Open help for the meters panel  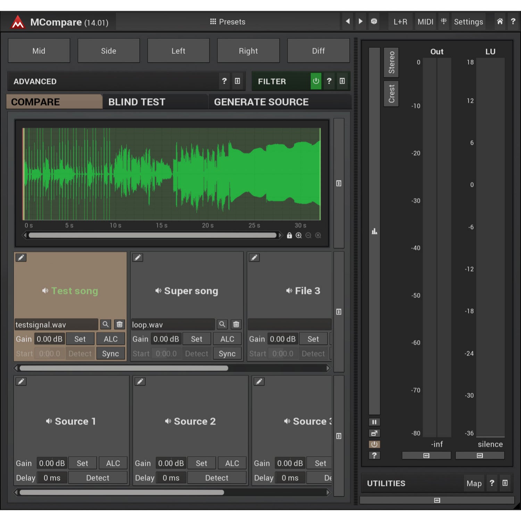point(374,456)
